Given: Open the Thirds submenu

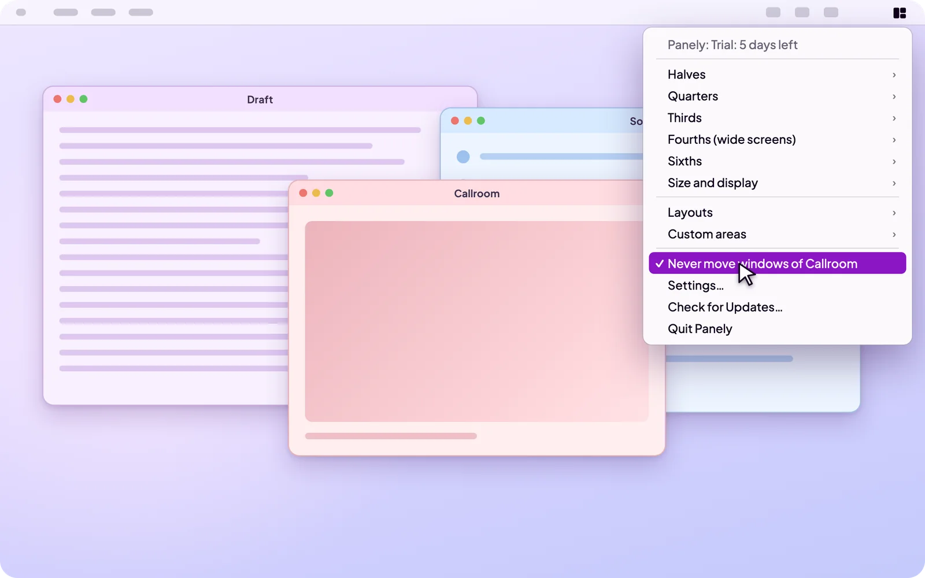Looking at the screenshot, I should pos(777,118).
